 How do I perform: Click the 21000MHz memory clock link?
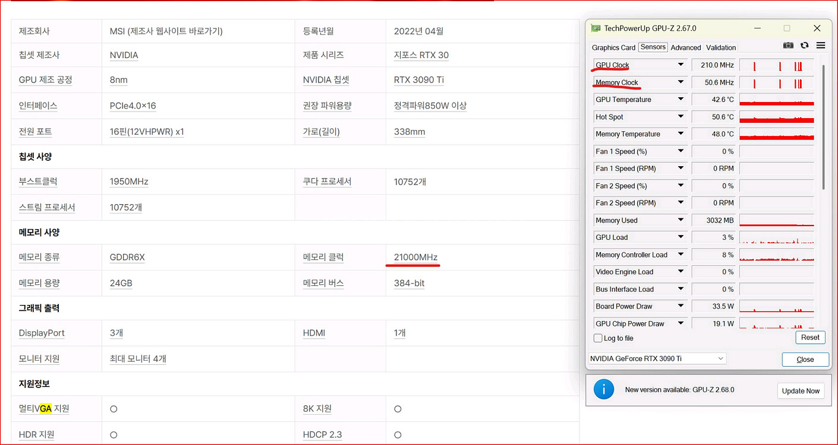(415, 258)
